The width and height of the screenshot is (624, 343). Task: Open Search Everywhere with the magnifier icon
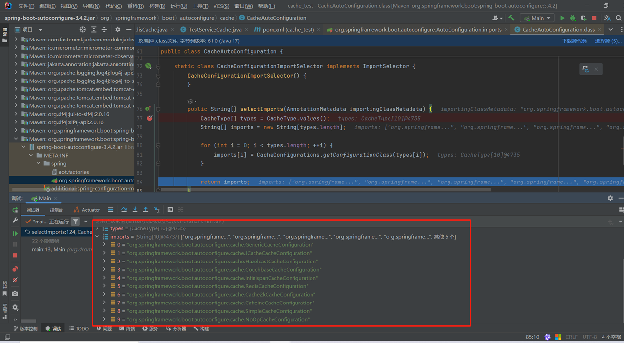619,18
